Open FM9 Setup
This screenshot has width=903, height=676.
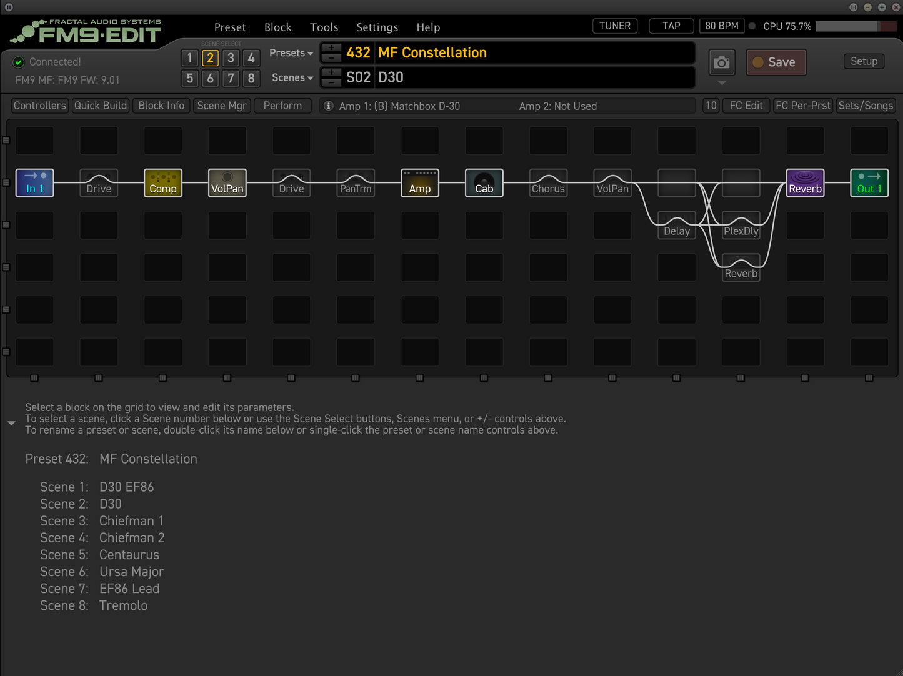[x=864, y=61]
